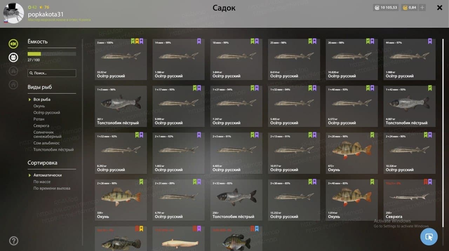449x251 pixels.
Task: Open help via the question mark icon
Action: [x=14, y=241]
